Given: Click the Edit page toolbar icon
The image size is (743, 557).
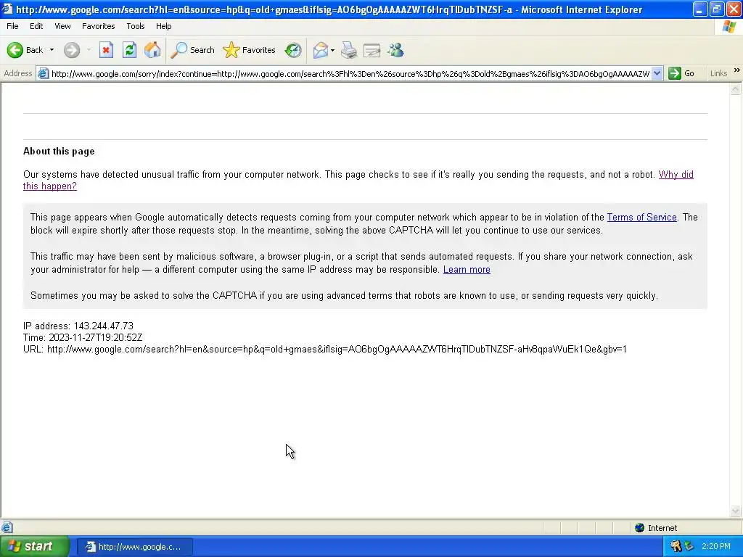Looking at the screenshot, I should (372, 50).
